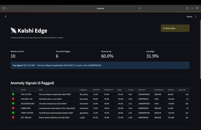Image resolution: width=201 pixels, height=130 pixels.
Task: Sort by the Category column header
Action: tap(85, 90)
